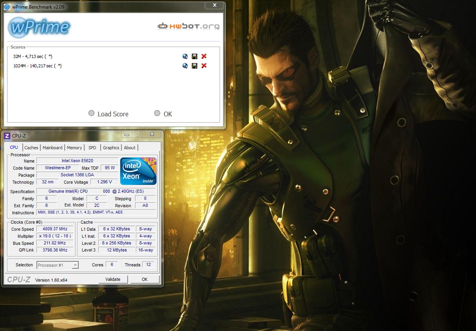Switch to the Caches tab
Image resolution: width=476 pixels, height=331 pixels.
click(x=31, y=148)
